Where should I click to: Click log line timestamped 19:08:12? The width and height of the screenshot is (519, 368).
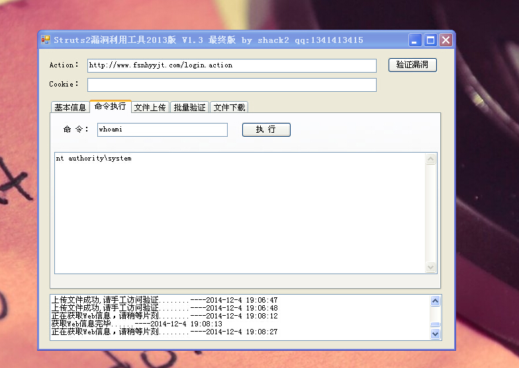[164, 316]
